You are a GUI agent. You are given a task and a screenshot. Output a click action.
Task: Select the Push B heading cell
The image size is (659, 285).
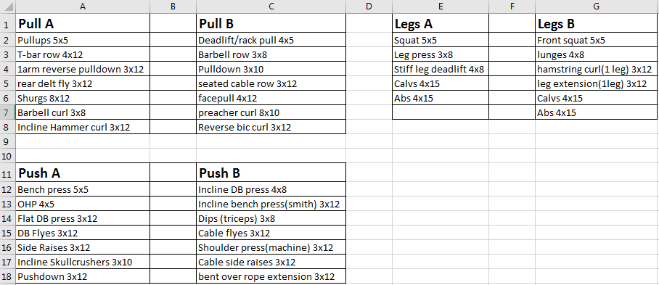coord(271,173)
